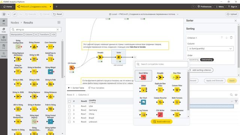Tick the select-all rows checkbox in table header
Viewport: 240px width, 135px height.
69,101
